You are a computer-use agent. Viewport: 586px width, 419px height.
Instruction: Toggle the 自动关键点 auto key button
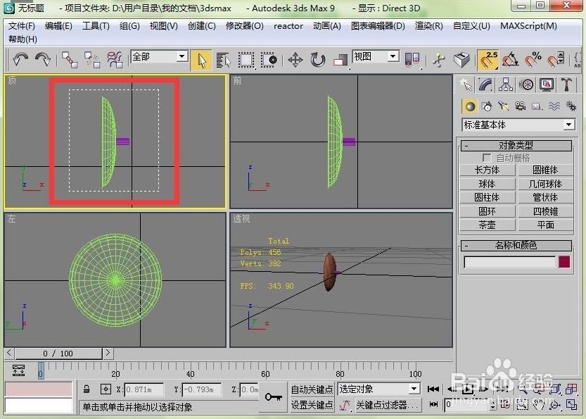point(312,389)
